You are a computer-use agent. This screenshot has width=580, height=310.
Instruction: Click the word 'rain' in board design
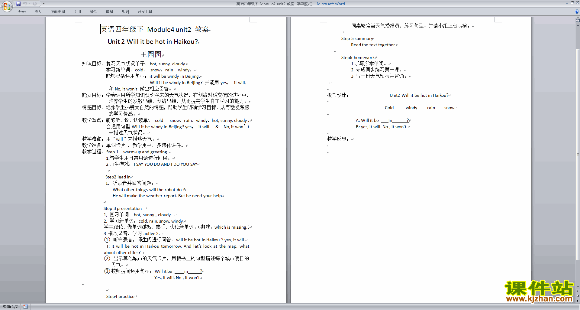pyautogui.click(x=431, y=108)
